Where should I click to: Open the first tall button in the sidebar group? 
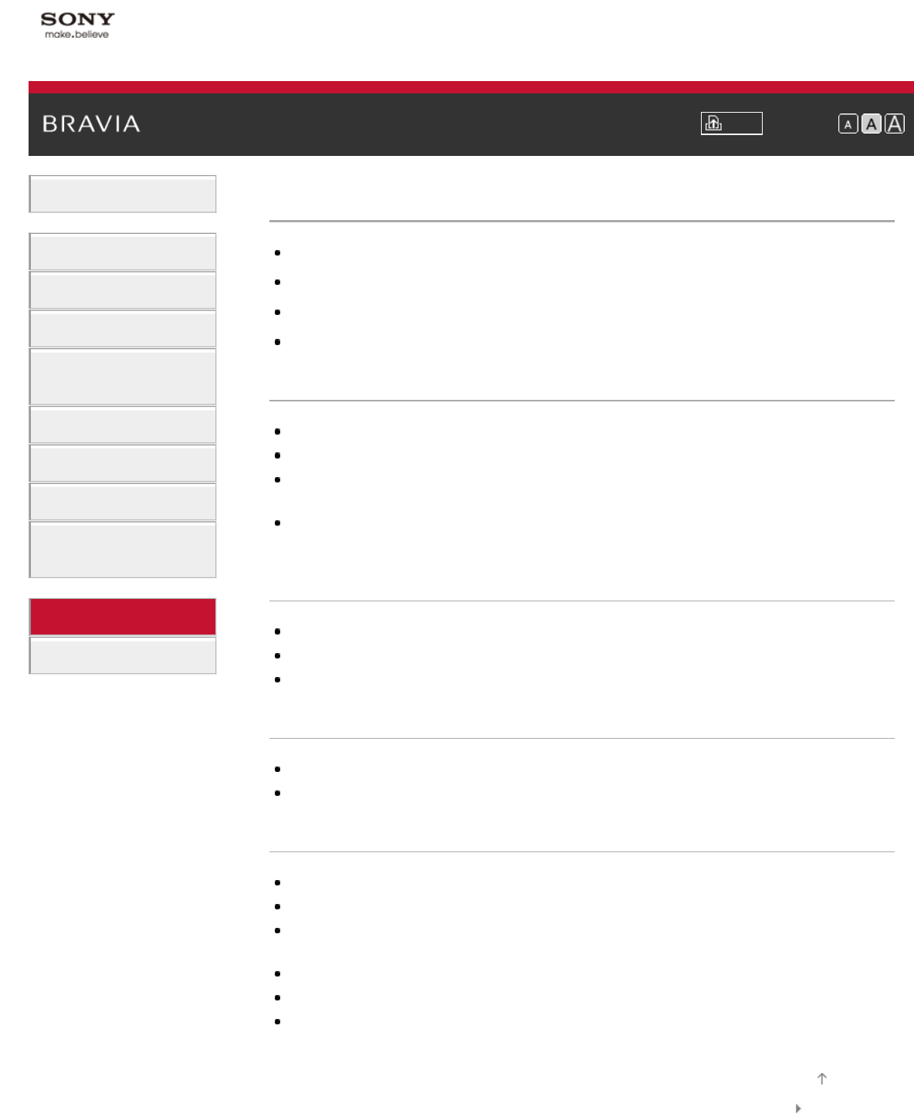pyautogui.click(x=123, y=377)
